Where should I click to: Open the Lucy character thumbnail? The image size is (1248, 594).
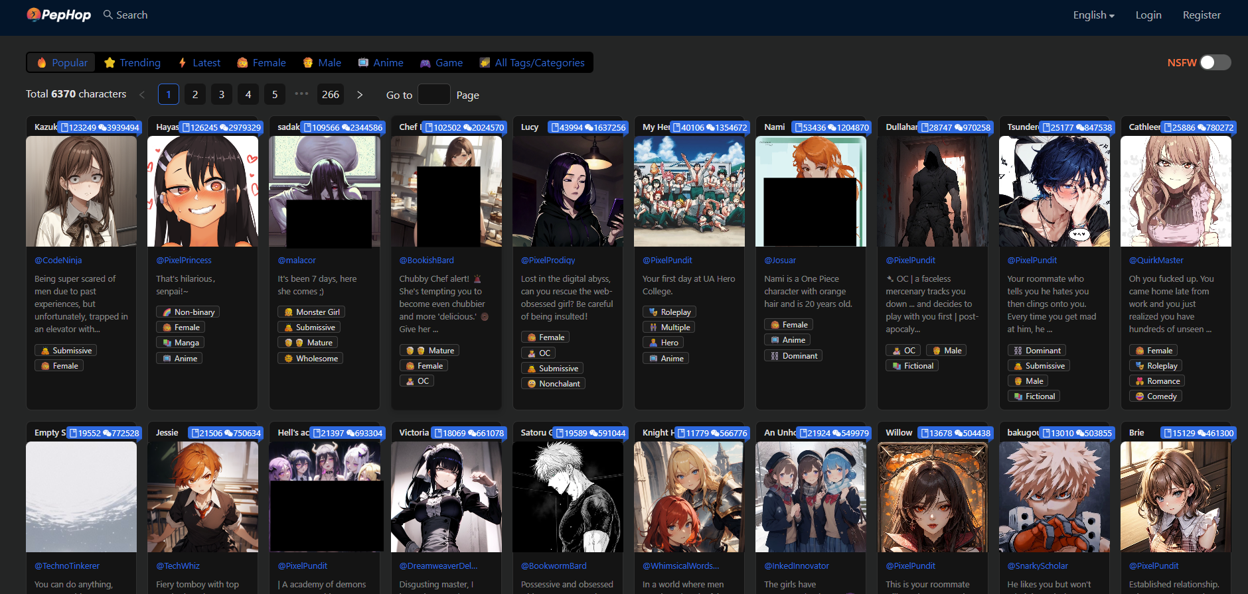[568, 192]
